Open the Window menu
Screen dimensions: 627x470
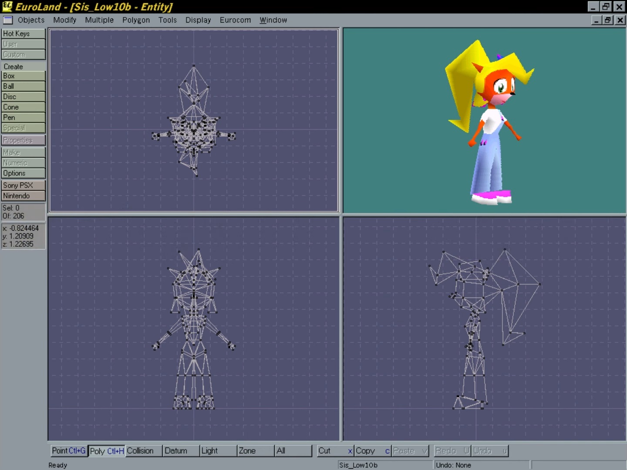(273, 20)
